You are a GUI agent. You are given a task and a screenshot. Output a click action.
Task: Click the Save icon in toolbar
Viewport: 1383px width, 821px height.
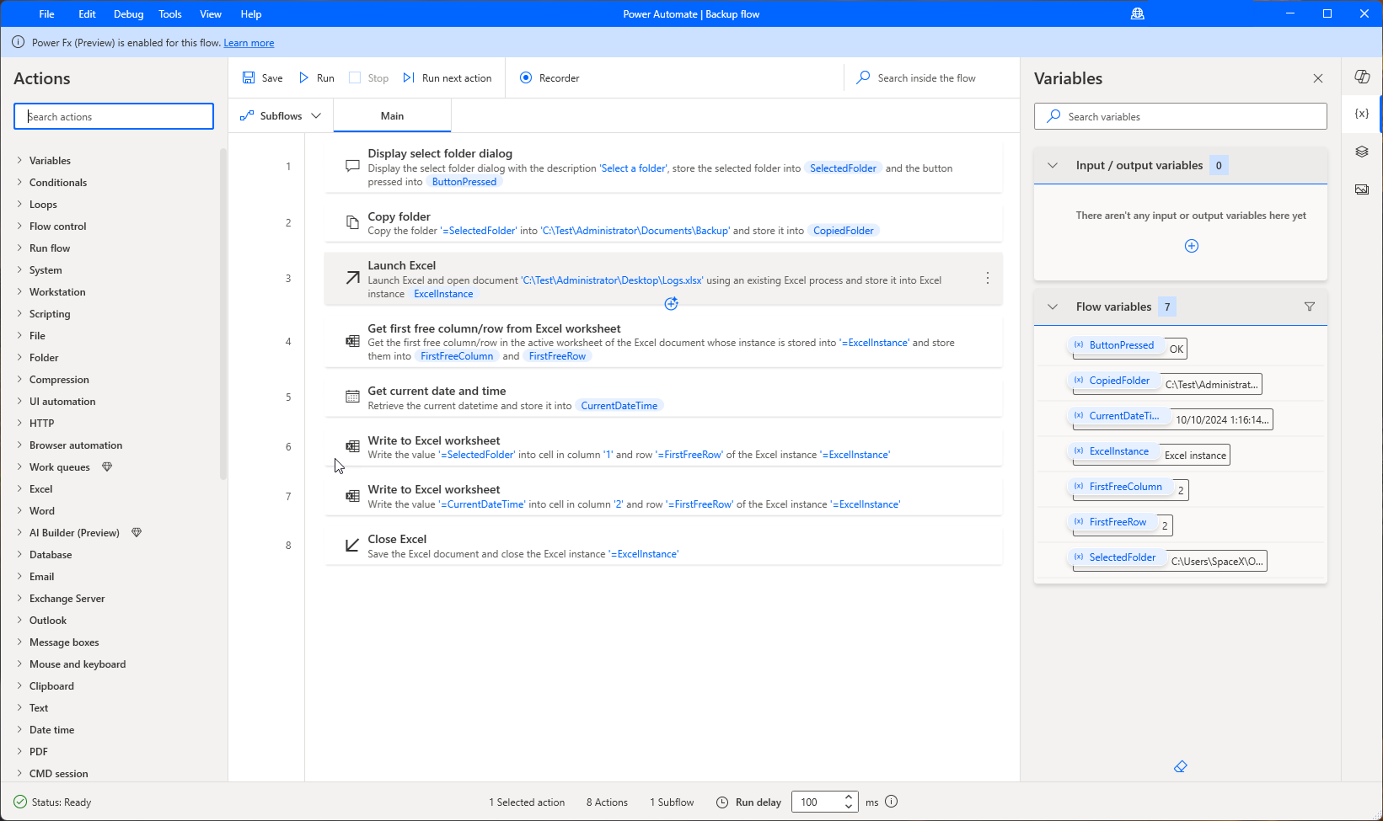pyautogui.click(x=249, y=77)
